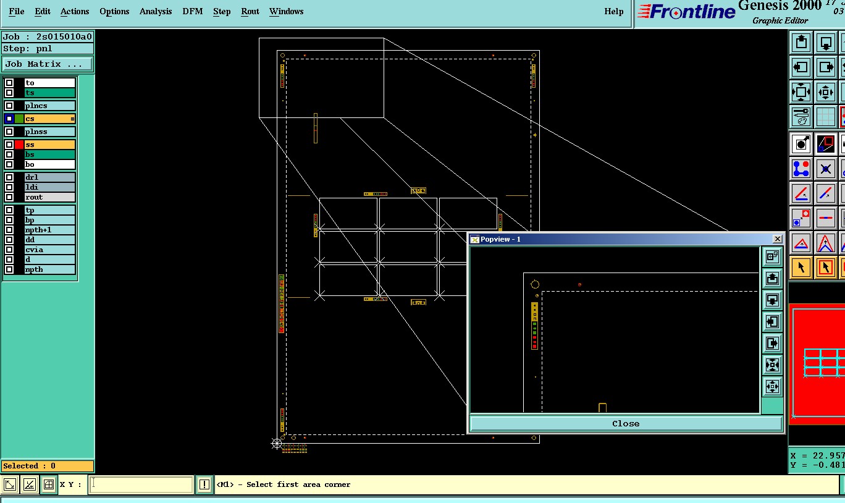Click Popview pan up icon

coord(772,278)
